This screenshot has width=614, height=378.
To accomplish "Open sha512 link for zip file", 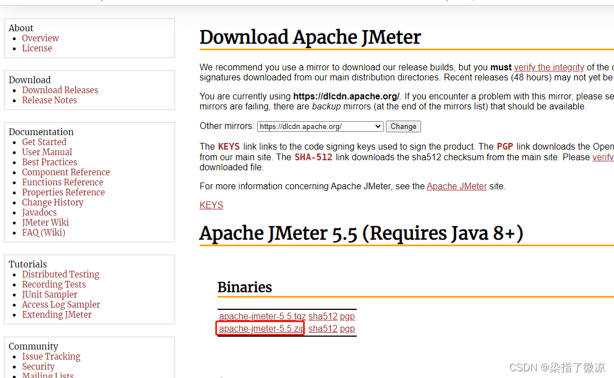I will pyautogui.click(x=323, y=329).
